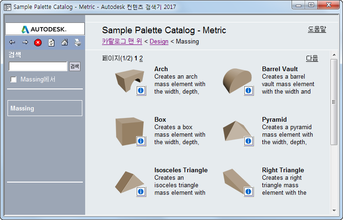Enable the 'Massing에서' search scope checkbox
The image size is (343, 220).
(14, 80)
